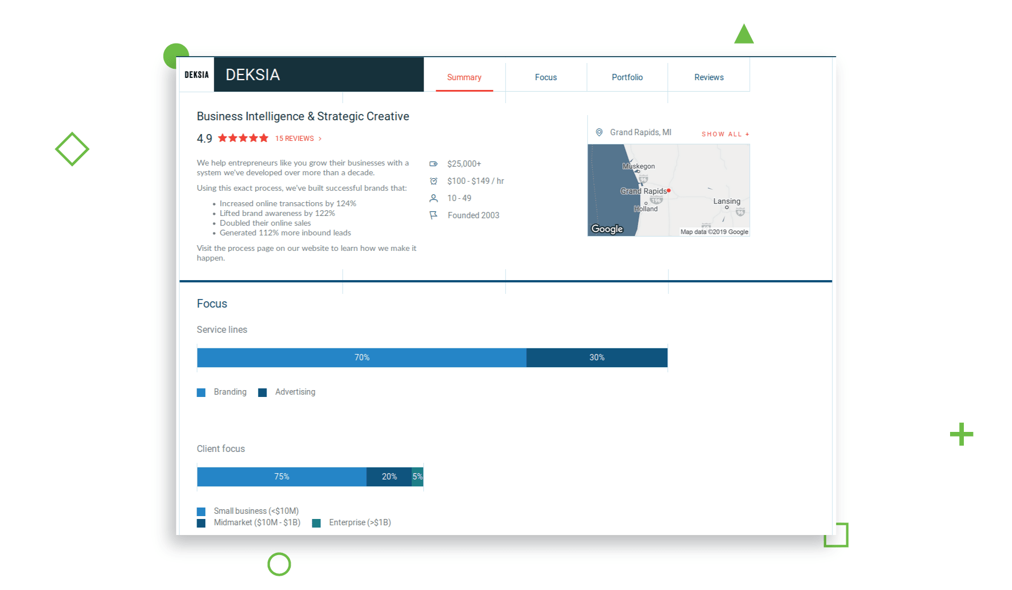Click the 'Focus' section heading
Image resolution: width=1012 pixels, height=590 pixels.
[x=212, y=304]
